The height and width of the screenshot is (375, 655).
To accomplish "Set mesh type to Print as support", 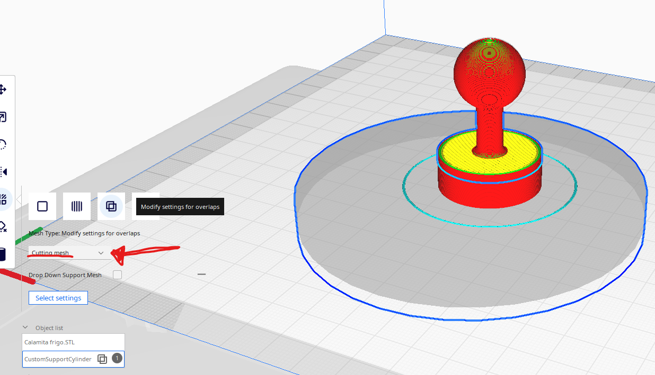I will tap(77, 206).
